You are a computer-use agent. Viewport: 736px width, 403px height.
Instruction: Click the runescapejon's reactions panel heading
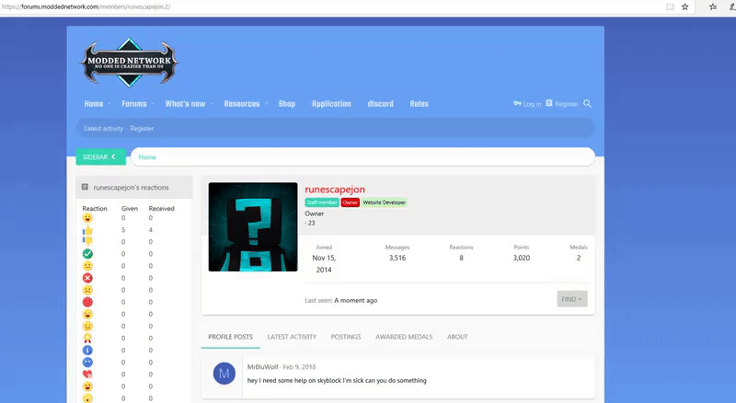click(131, 188)
